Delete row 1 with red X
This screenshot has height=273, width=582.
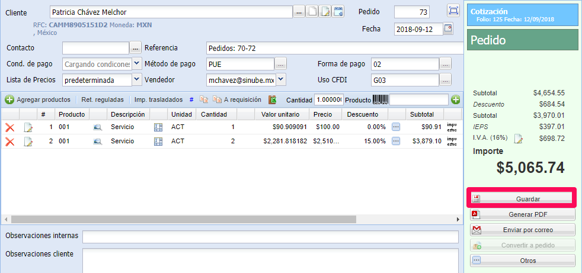(x=9, y=127)
